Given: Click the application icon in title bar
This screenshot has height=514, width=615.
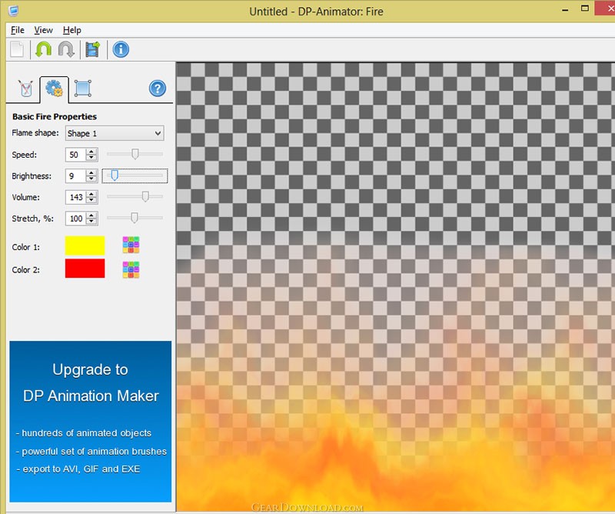Looking at the screenshot, I should click(13, 10).
